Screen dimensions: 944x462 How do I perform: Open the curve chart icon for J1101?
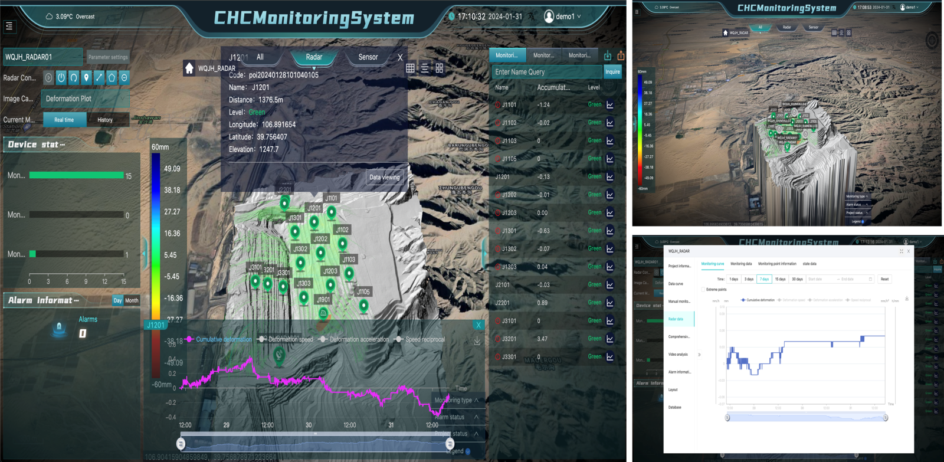tap(610, 105)
